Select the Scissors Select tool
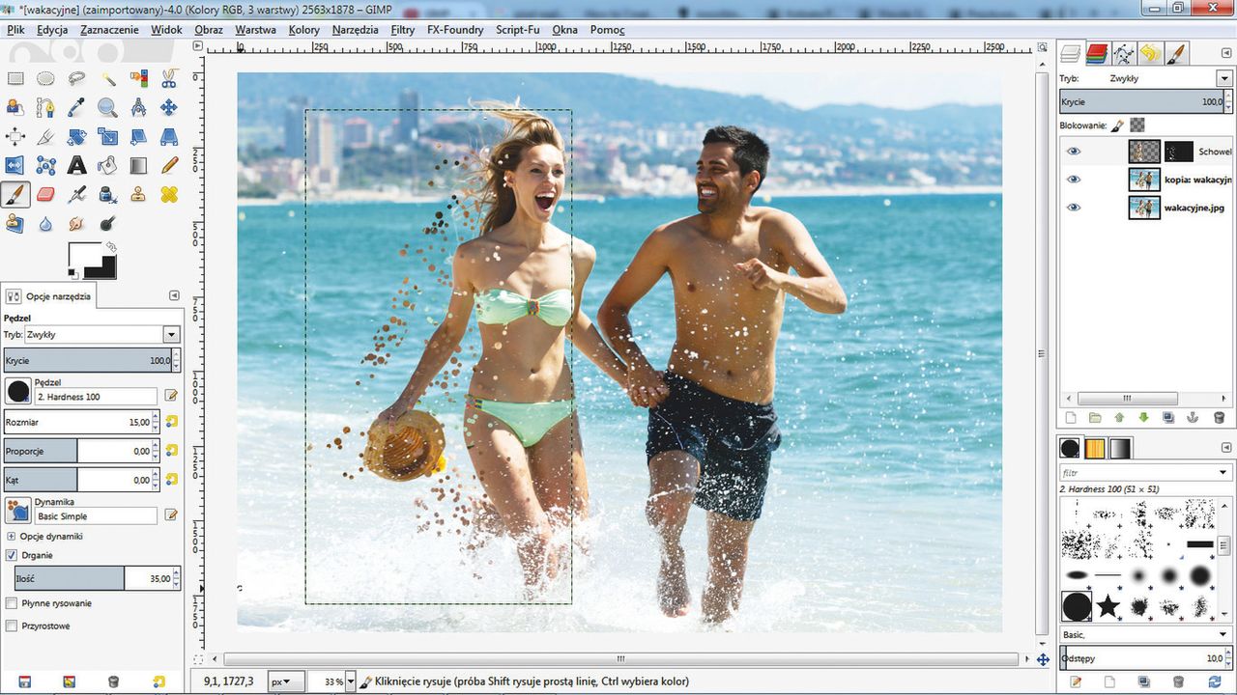This screenshot has height=695, width=1237. coord(169,79)
